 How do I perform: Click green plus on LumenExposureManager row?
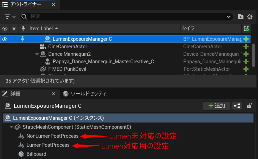click(246, 39)
